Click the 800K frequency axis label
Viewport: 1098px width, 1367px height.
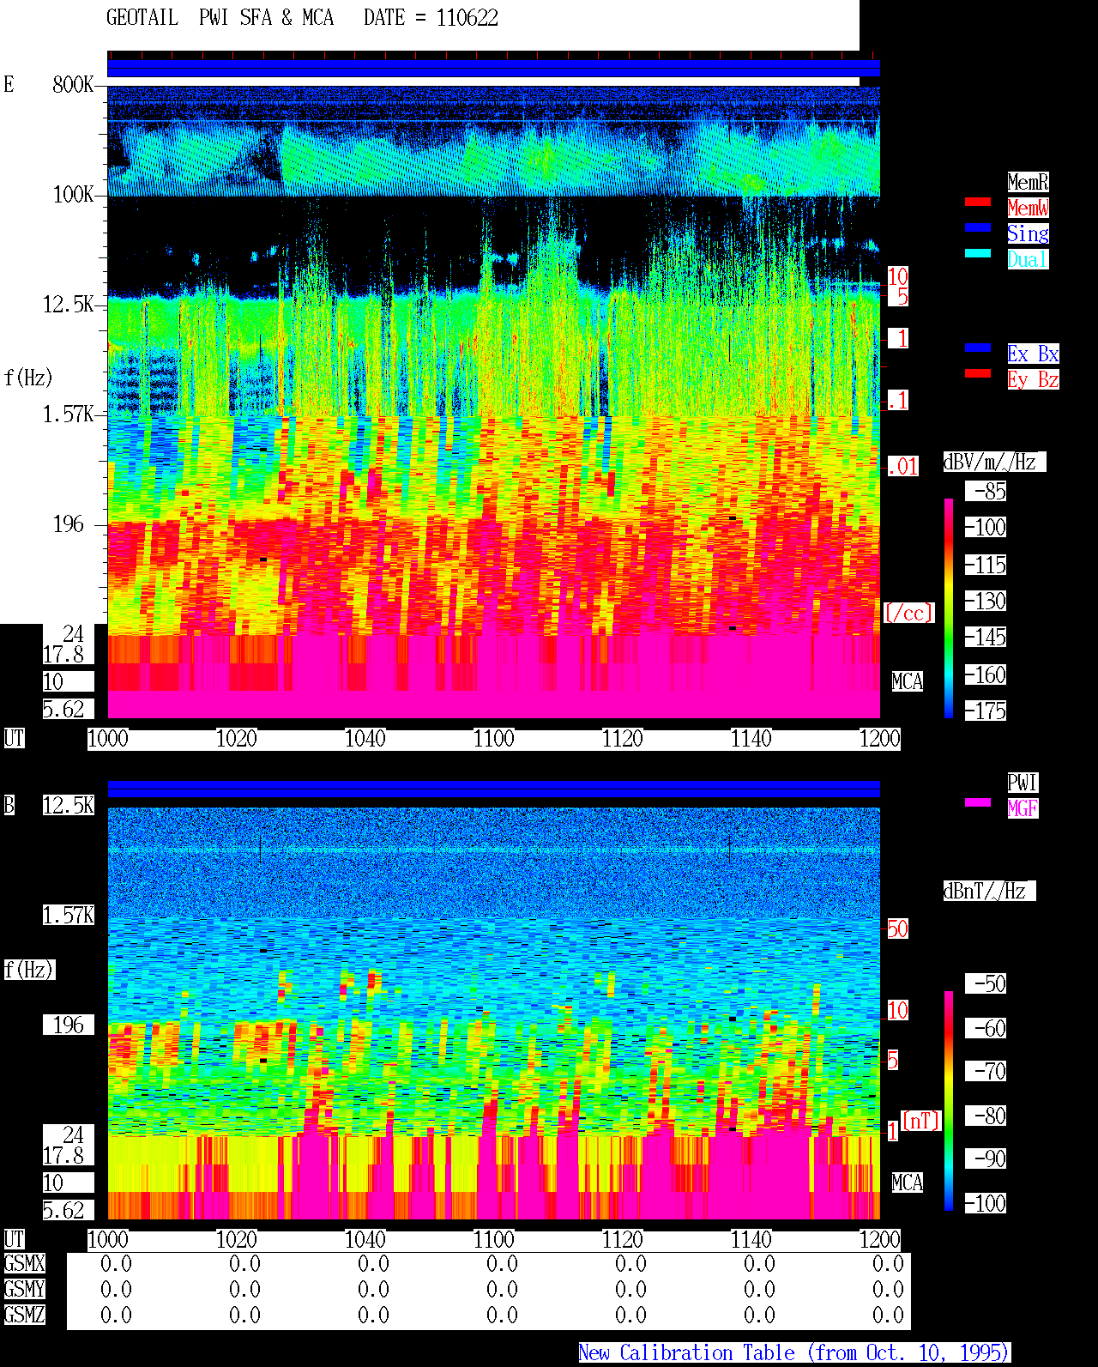point(73,85)
